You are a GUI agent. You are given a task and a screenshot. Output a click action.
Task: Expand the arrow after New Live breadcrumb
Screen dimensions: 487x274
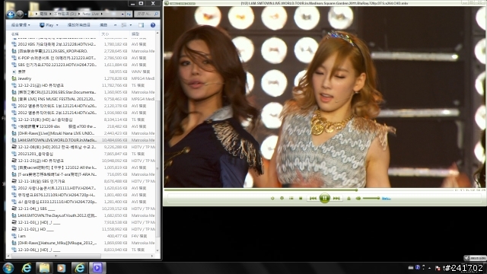[x=101, y=14]
